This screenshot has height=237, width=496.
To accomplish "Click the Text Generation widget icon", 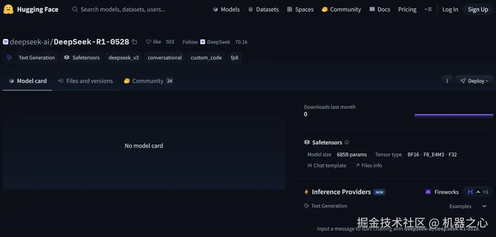I will (x=306, y=206).
